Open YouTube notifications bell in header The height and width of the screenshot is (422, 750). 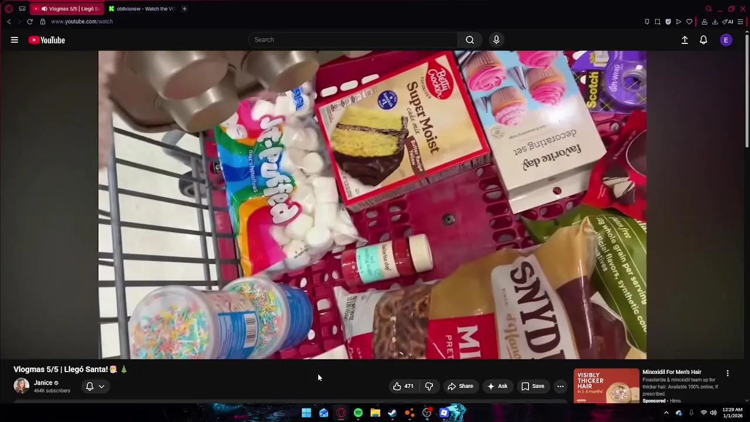pyautogui.click(x=703, y=40)
